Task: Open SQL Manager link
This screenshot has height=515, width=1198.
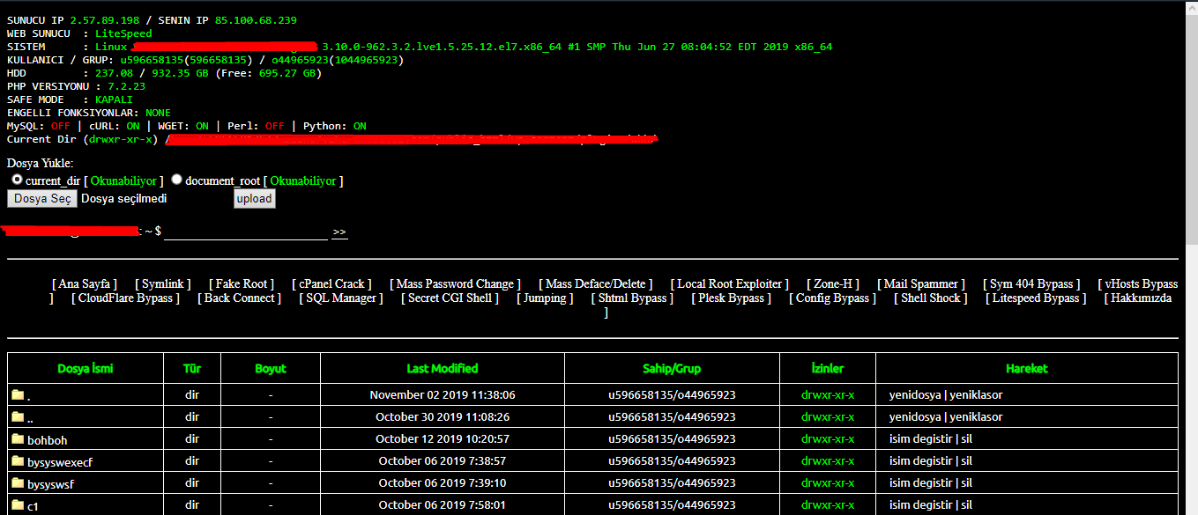Action: (x=342, y=298)
